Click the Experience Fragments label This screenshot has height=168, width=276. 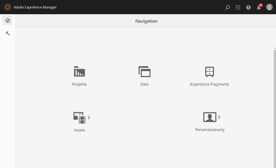coord(209,84)
